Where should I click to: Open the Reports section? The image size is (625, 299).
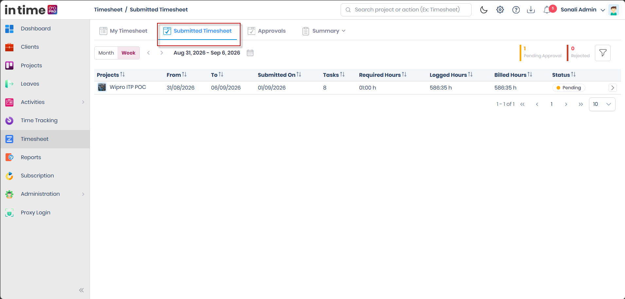[45, 157]
